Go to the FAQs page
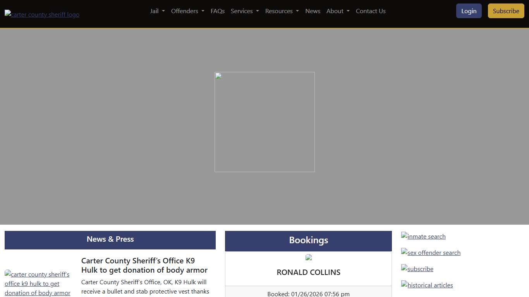The height and width of the screenshot is (297, 529). [x=218, y=11]
